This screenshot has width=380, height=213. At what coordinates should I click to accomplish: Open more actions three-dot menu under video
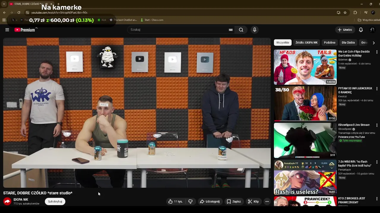[267, 201]
